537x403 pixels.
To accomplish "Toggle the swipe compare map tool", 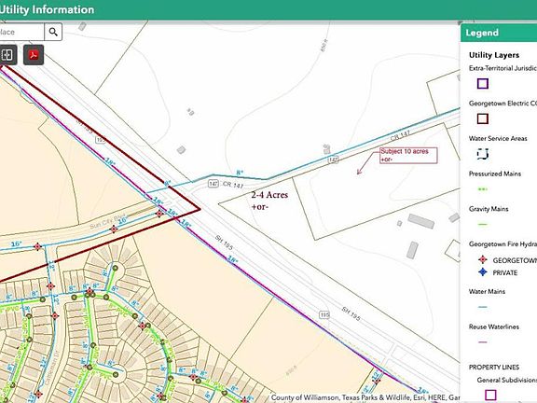I will tap(7, 55).
